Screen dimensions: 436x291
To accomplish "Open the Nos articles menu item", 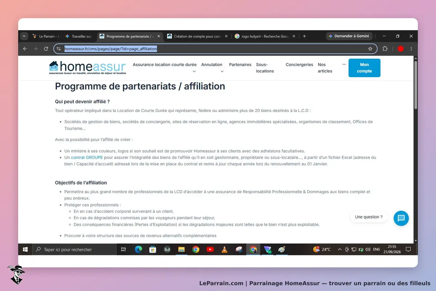I will pyautogui.click(x=325, y=68).
